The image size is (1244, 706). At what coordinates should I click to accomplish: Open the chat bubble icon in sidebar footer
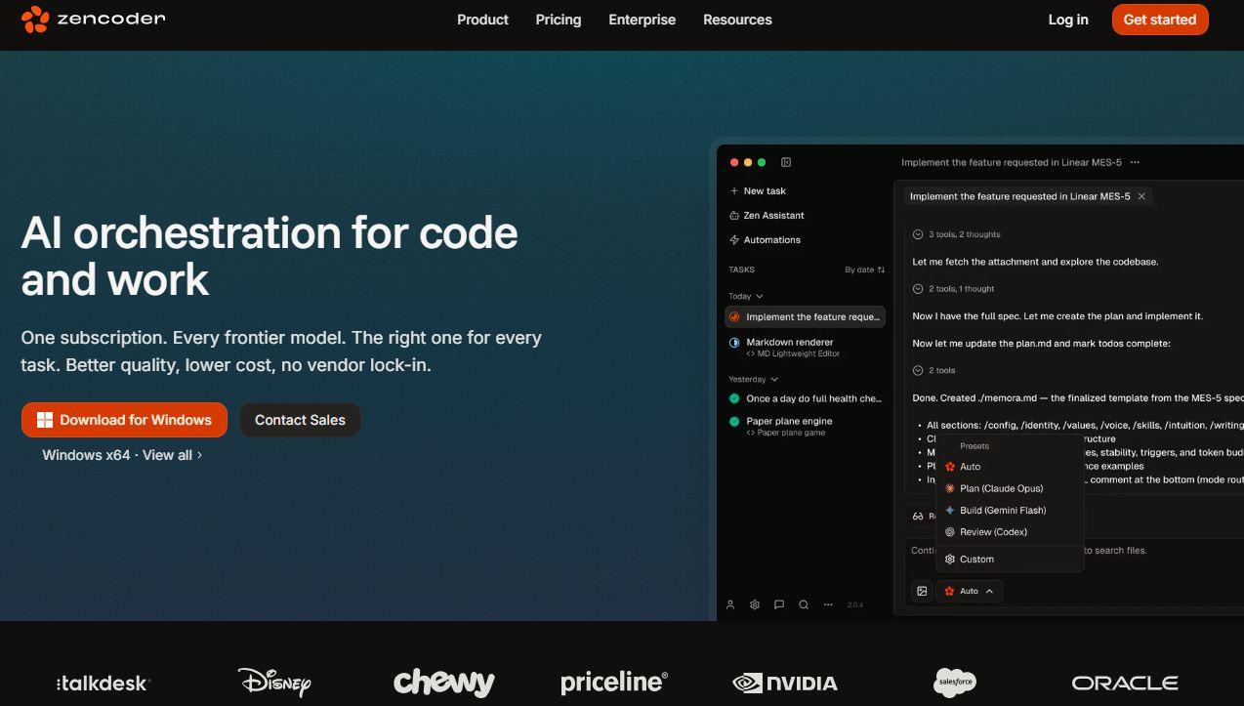tap(779, 604)
